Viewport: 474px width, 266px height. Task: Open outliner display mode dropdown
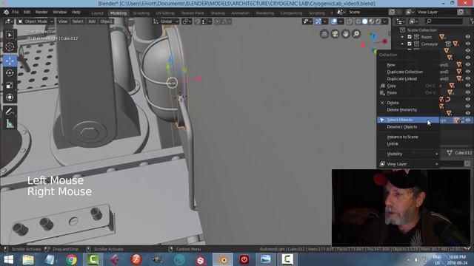[x=413, y=21]
